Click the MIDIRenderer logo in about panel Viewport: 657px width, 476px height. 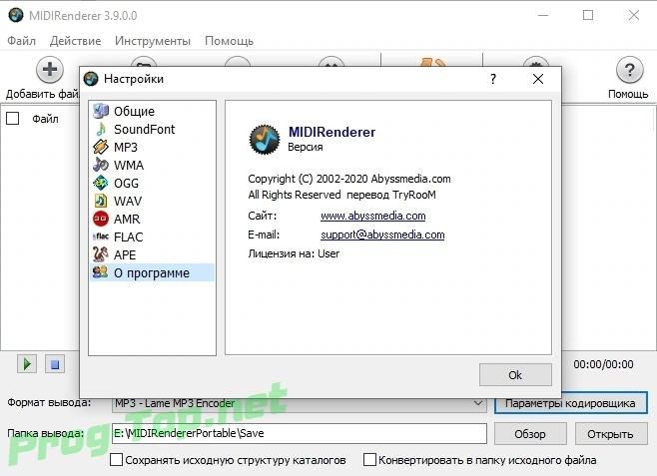265,140
